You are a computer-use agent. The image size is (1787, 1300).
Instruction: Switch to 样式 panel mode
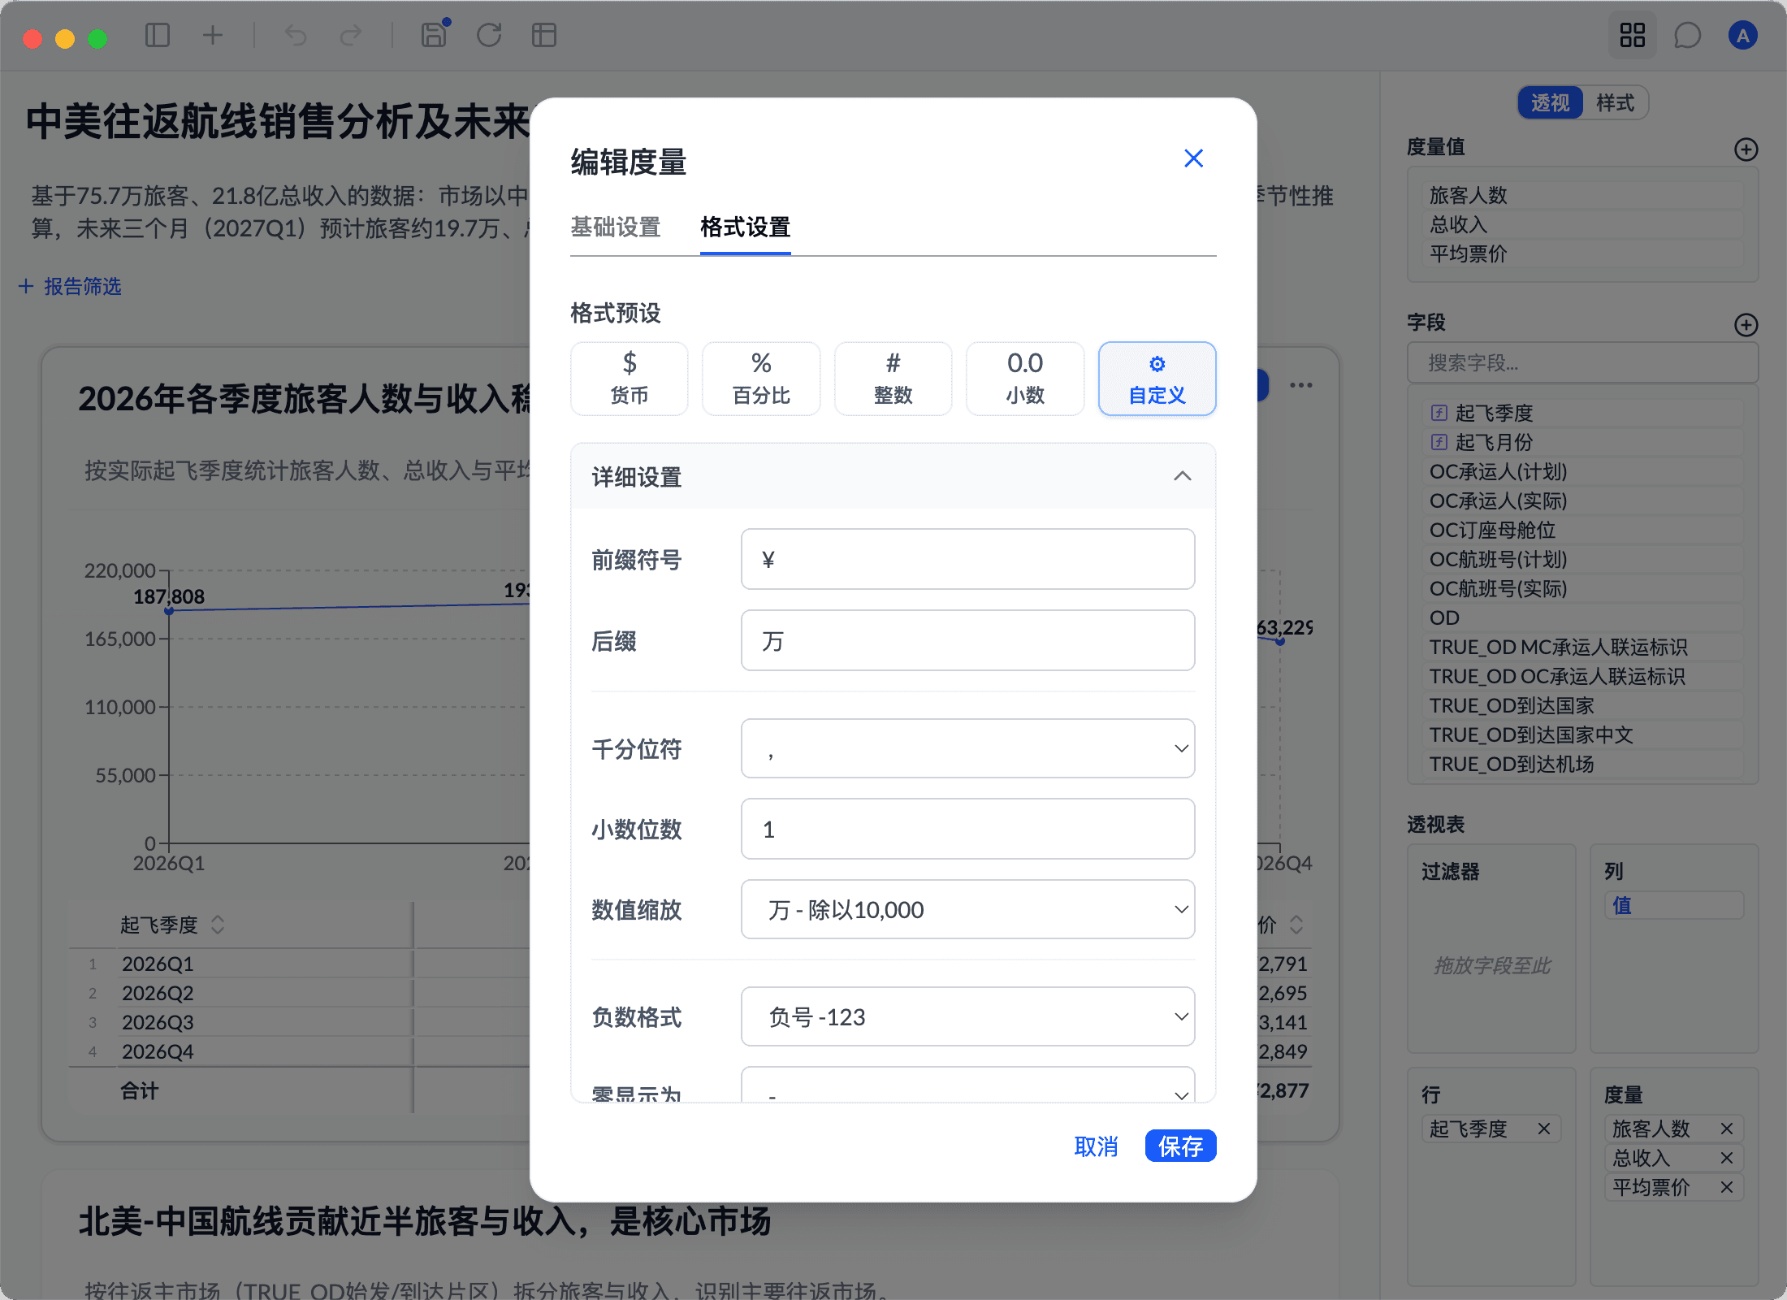coord(1615,103)
